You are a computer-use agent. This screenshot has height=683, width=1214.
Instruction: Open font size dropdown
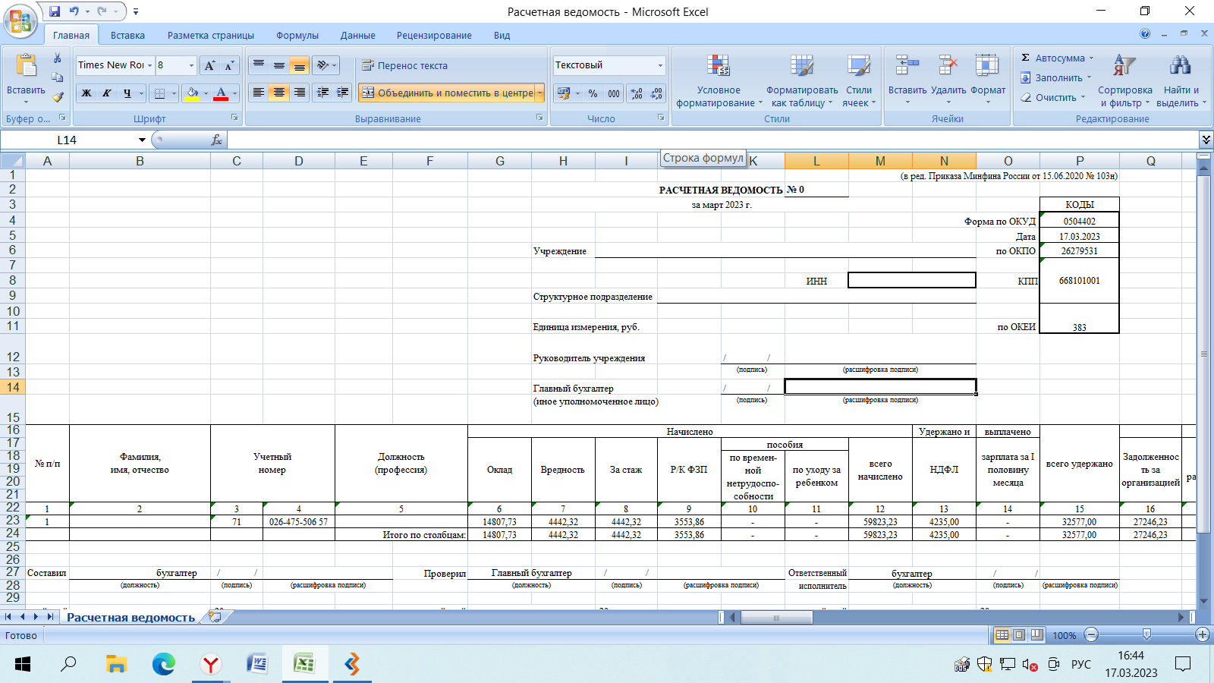coord(191,65)
